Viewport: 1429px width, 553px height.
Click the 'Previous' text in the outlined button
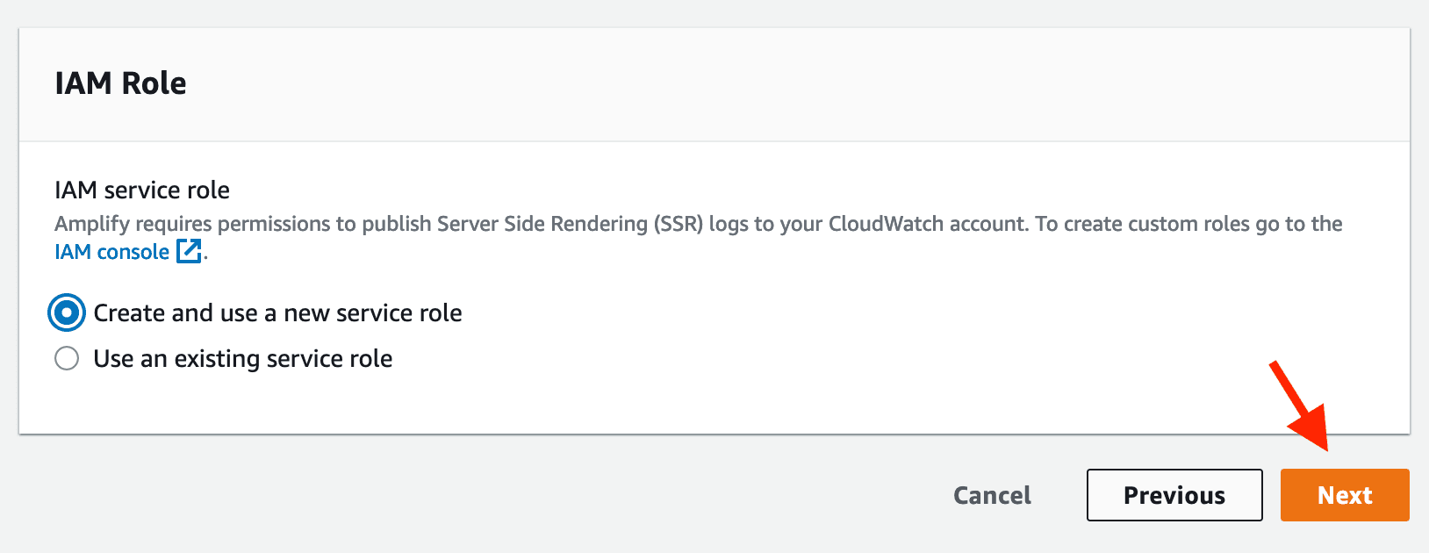1174,495
